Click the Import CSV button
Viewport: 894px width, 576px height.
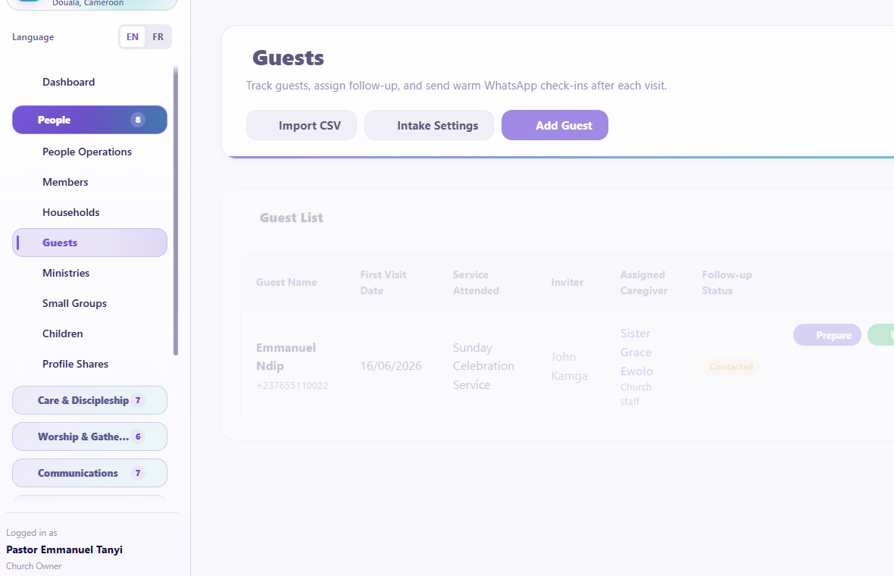(302, 126)
